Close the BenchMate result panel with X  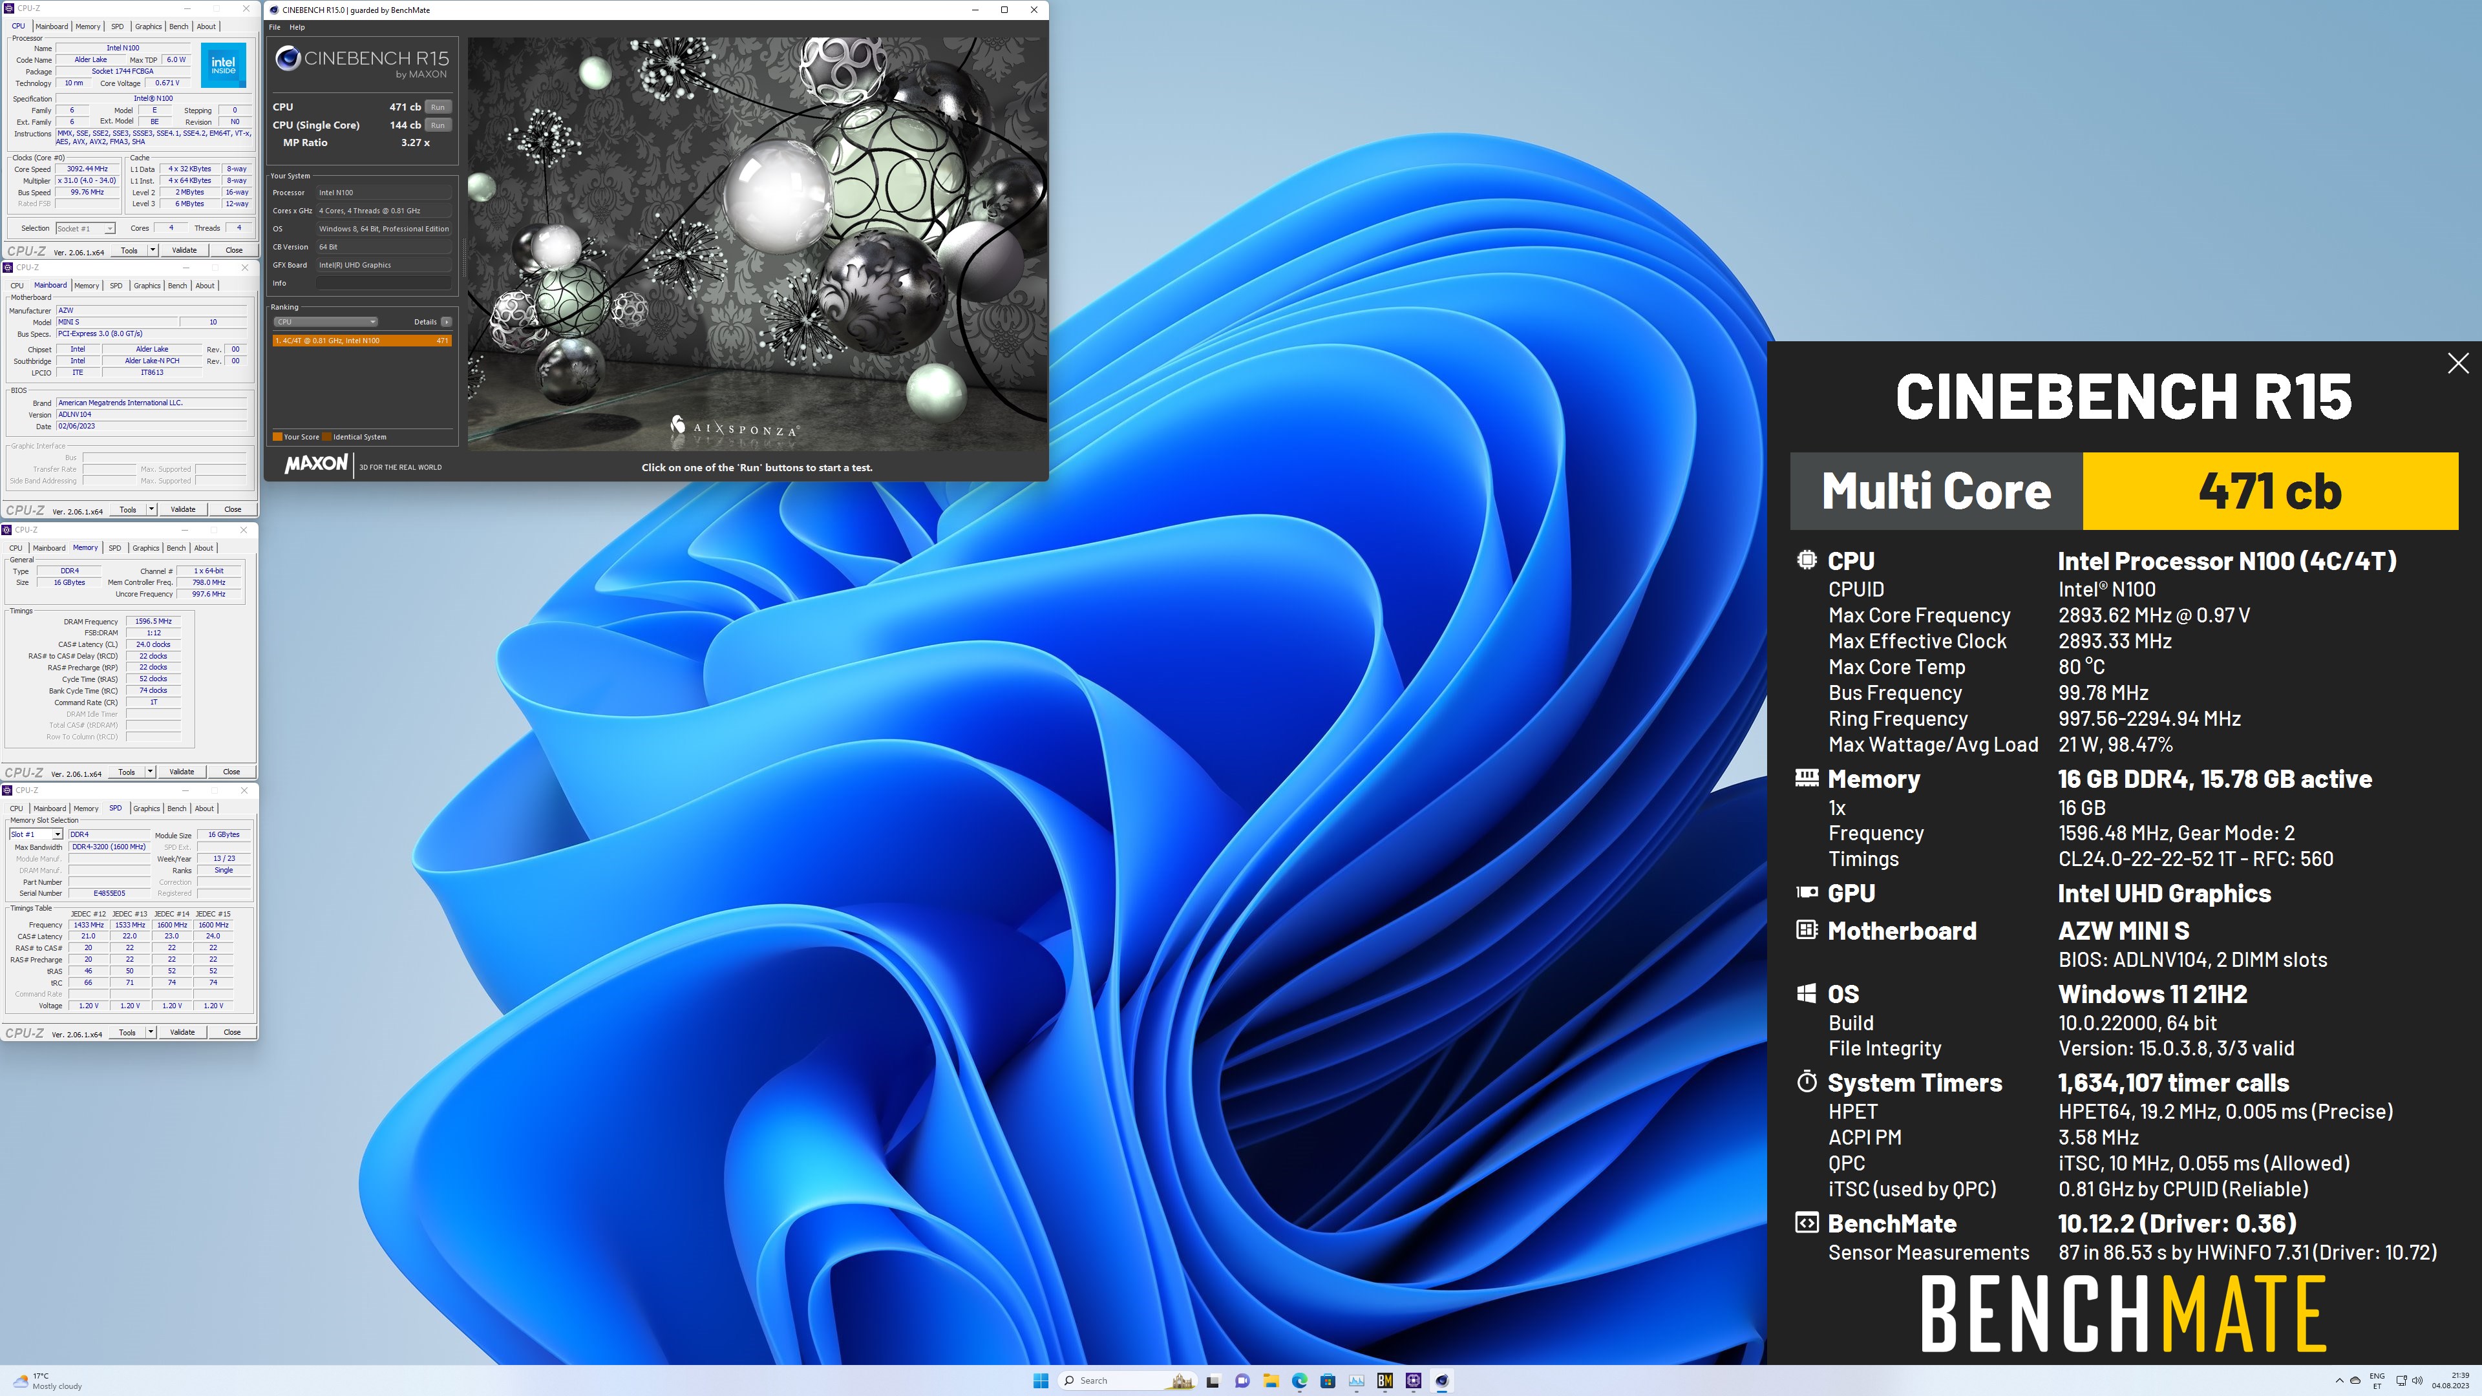click(x=2458, y=363)
